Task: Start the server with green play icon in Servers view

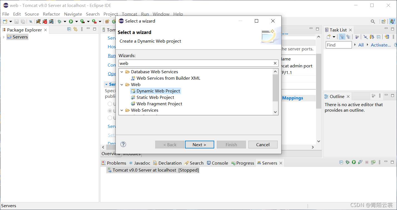Action: (354, 162)
